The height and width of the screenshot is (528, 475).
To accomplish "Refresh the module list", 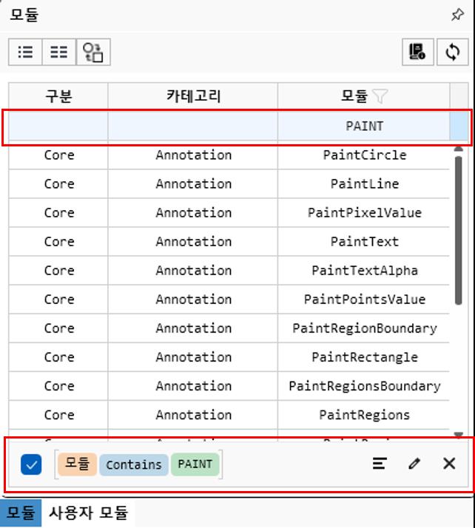I will pos(451,52).
